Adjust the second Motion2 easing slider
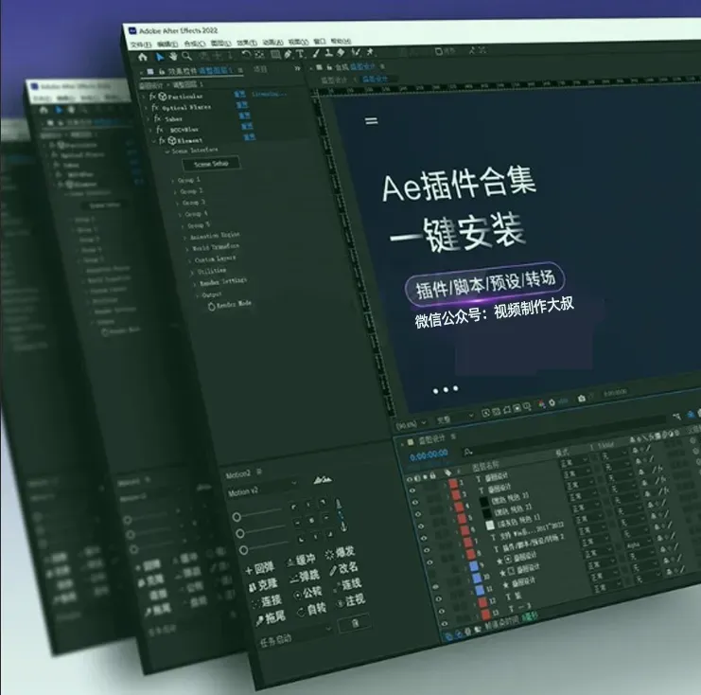 [x=261, y=530]
